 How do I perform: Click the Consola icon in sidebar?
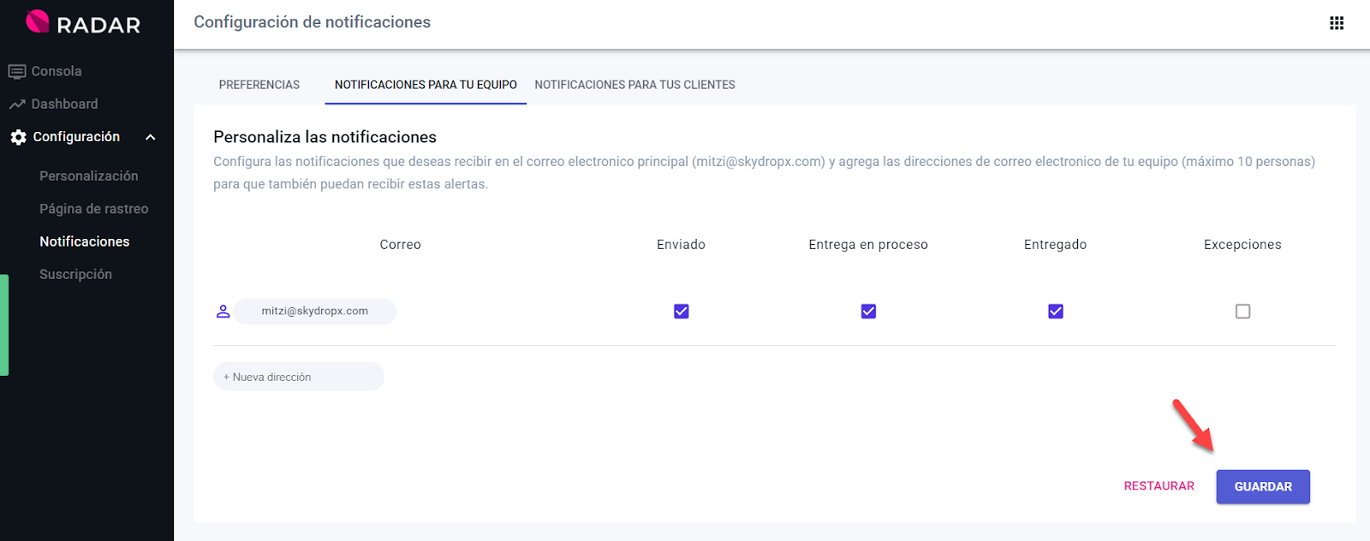coord(17,72)
